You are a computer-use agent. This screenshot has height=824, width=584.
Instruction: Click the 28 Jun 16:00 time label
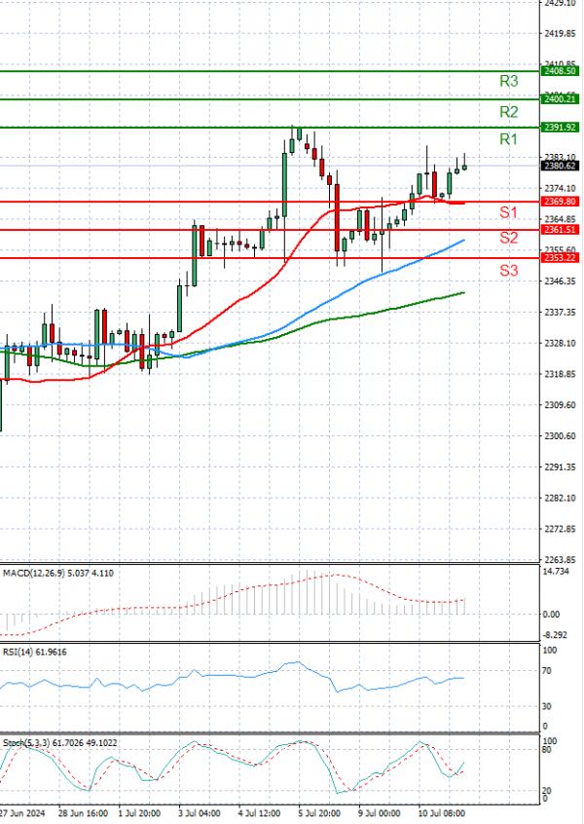point(83,813)
